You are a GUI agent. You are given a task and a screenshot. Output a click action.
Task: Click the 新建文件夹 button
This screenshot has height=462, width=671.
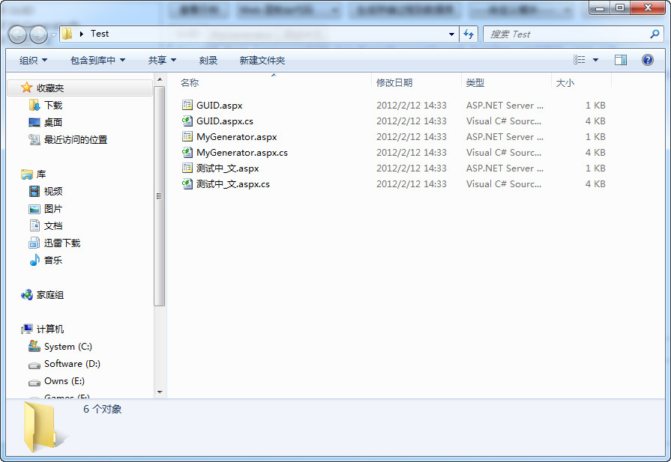pos(262,60)
